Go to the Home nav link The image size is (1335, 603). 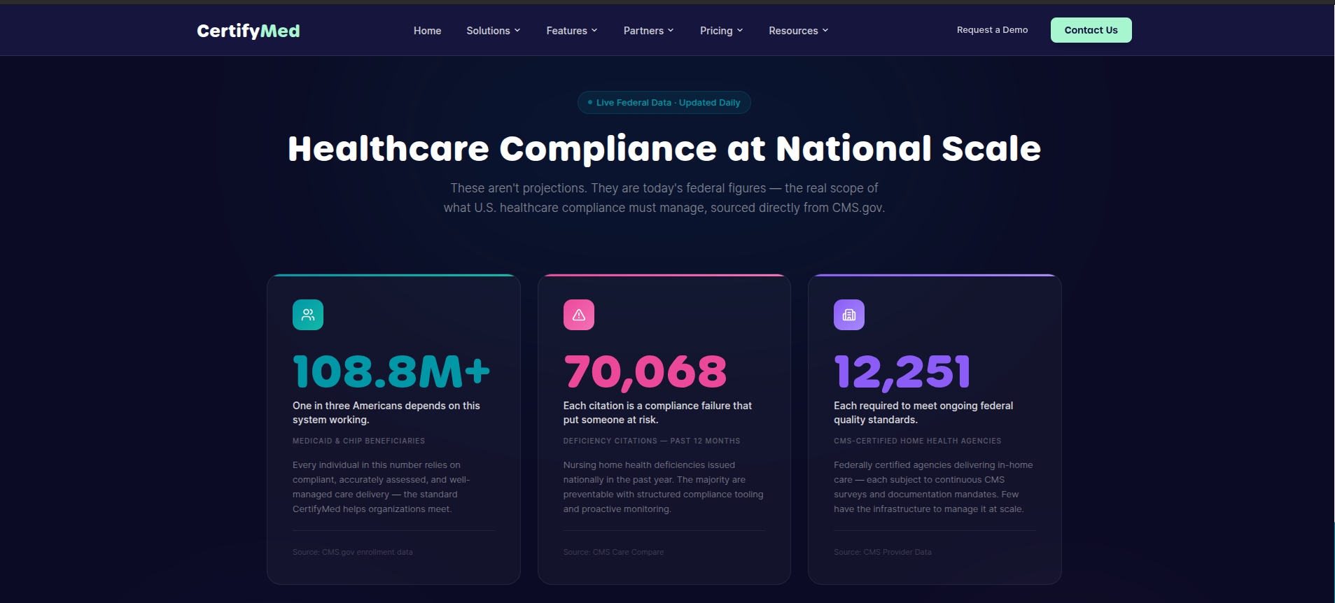tap(427, 31)
